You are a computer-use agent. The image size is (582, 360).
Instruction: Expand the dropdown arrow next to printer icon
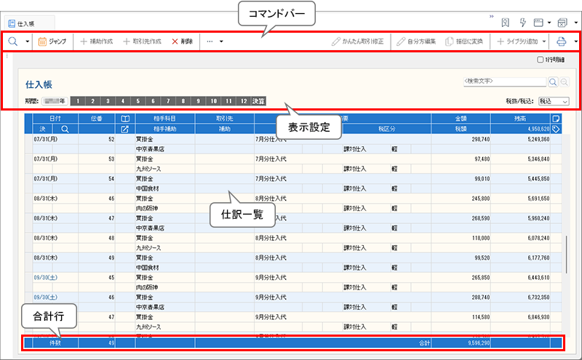click(x=575, y=41)
